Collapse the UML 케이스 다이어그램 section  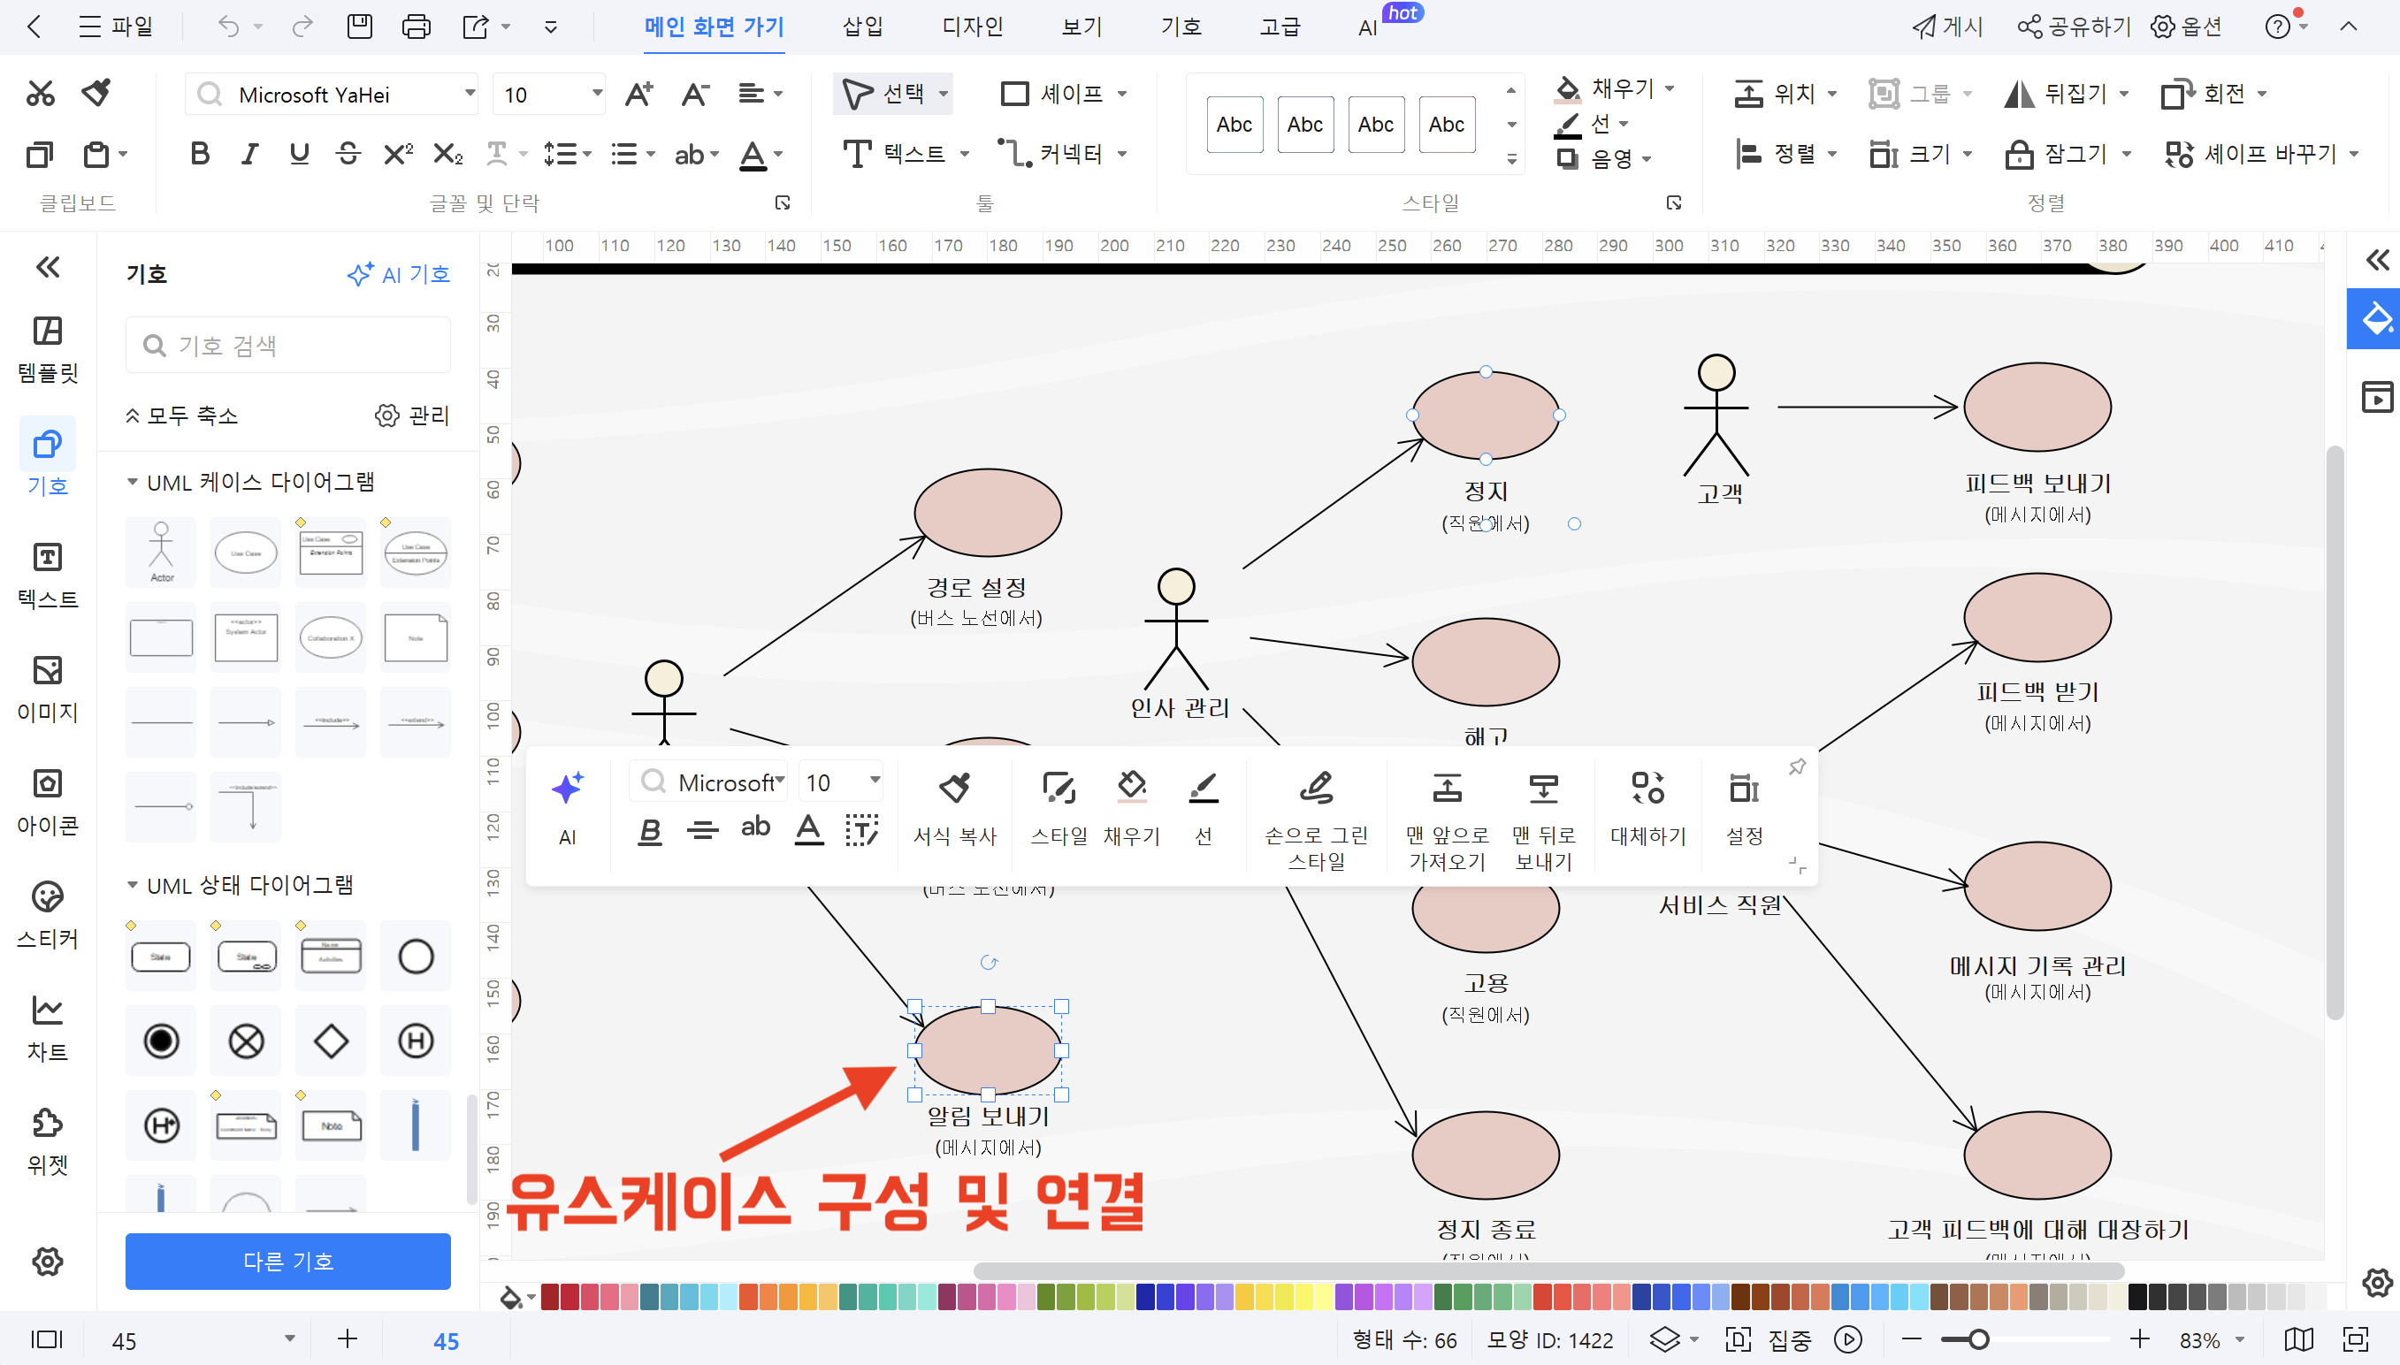tap(132, 481)
